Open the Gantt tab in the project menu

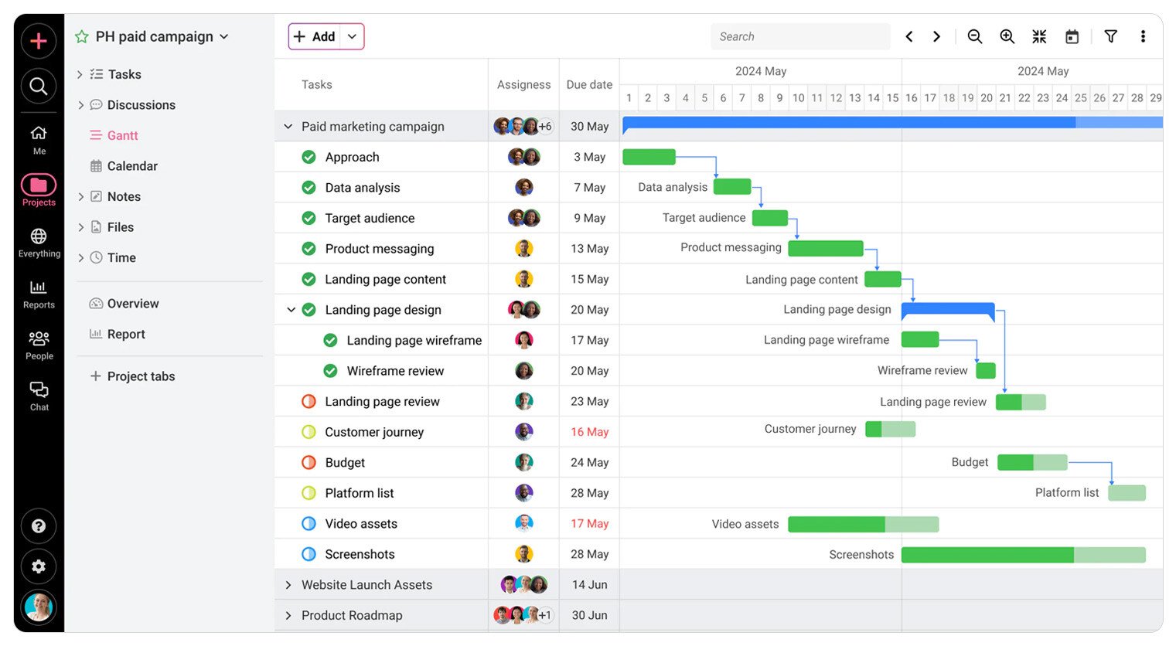pos(121,135)
